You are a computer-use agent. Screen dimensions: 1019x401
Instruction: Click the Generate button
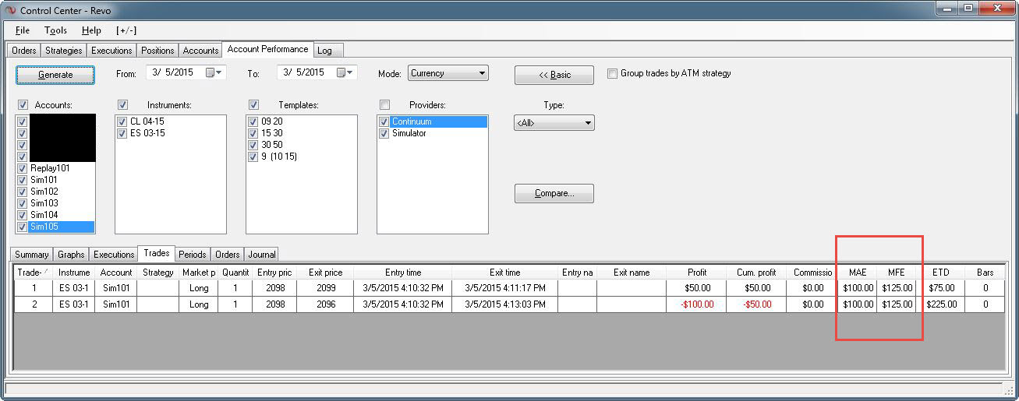coord(55,75)
